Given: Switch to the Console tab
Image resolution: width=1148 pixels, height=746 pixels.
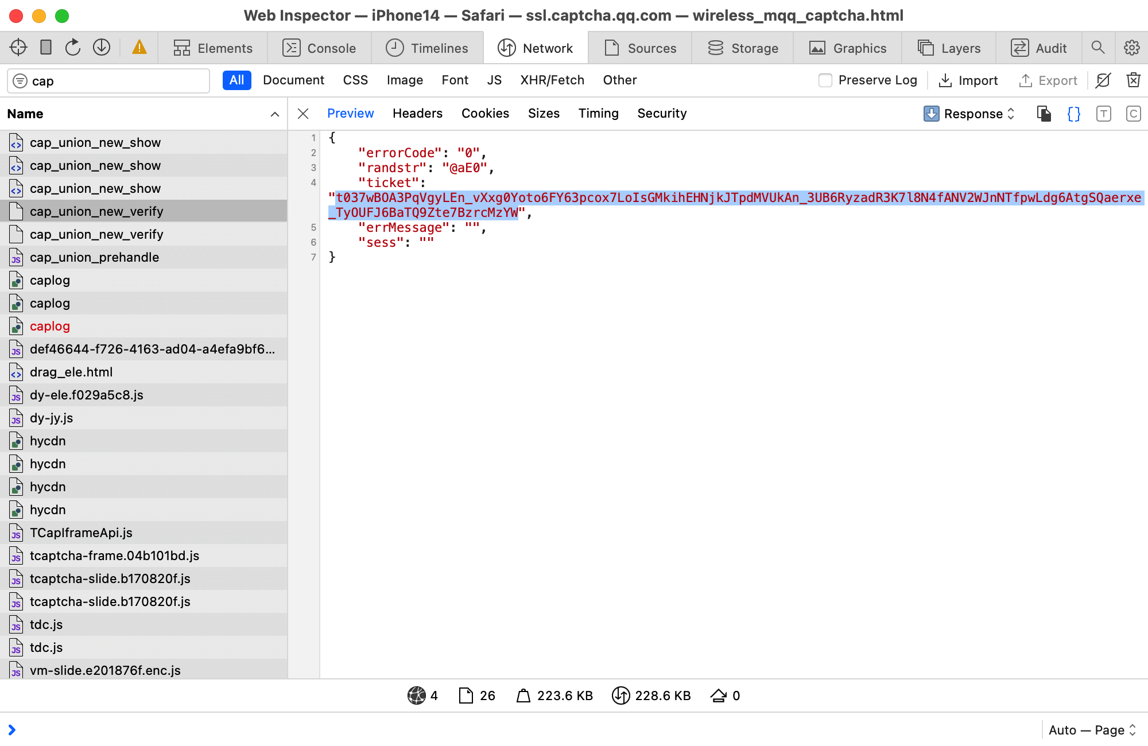Looking at the screenshot, I should [320, 48].
